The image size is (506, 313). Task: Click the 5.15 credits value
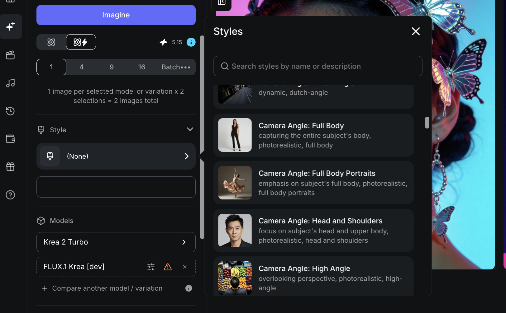[x=177, y=42]
